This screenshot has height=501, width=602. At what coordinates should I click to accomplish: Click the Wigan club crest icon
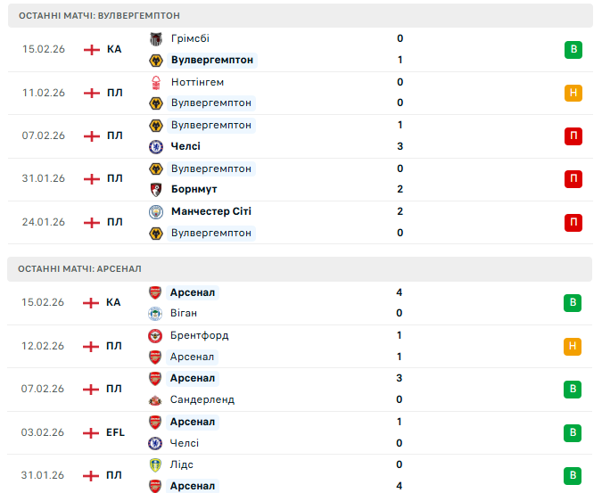(156, 313)
